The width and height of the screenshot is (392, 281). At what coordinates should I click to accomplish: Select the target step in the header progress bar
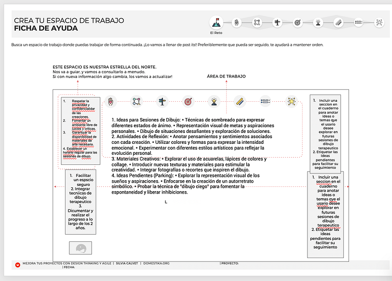click(x=297, y=23)
